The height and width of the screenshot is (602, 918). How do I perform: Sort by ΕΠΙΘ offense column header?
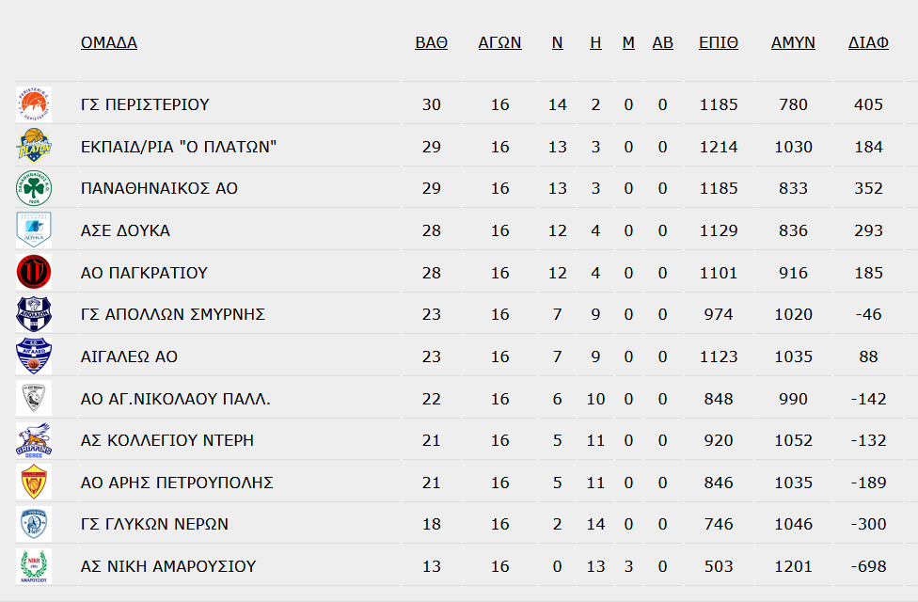point(719,42)
